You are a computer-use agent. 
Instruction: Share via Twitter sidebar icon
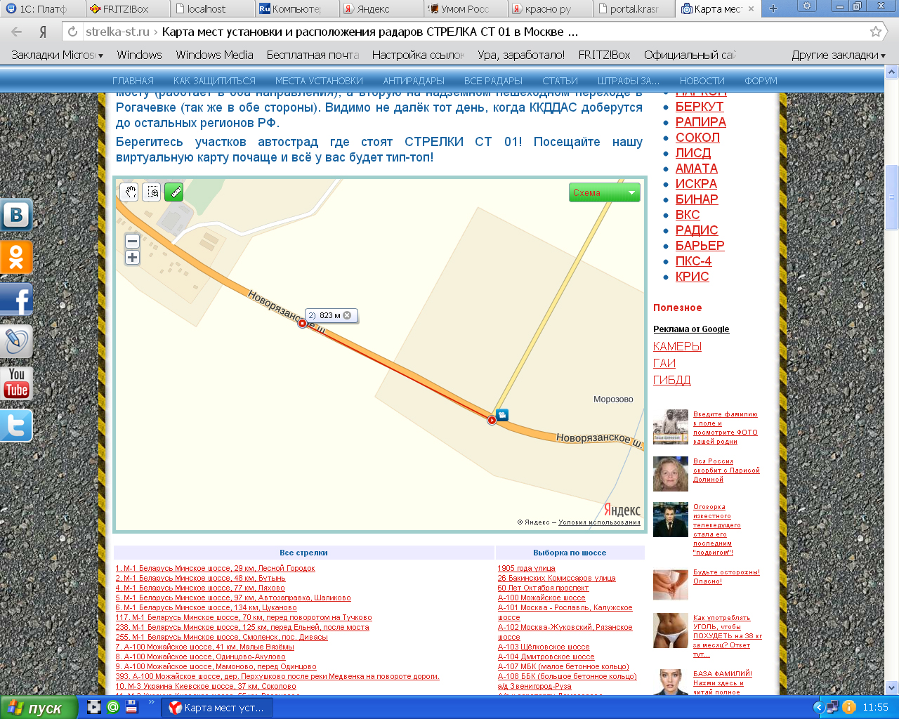[x=17, y=426]
